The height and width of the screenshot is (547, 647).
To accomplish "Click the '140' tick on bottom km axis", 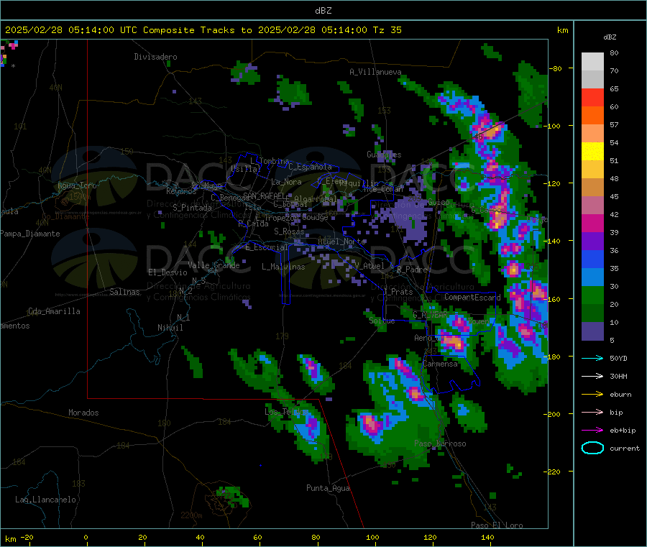I will (x=487, y=537).
